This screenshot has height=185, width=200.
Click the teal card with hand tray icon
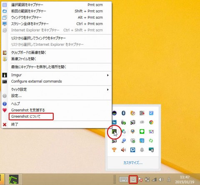point(151,150)
